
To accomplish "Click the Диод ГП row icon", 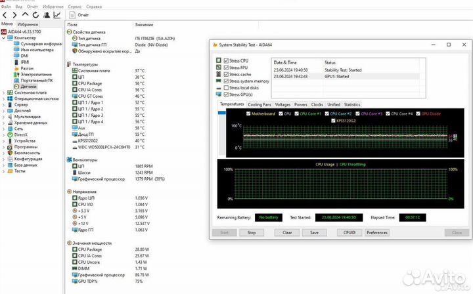I will (x=75, y=135).
